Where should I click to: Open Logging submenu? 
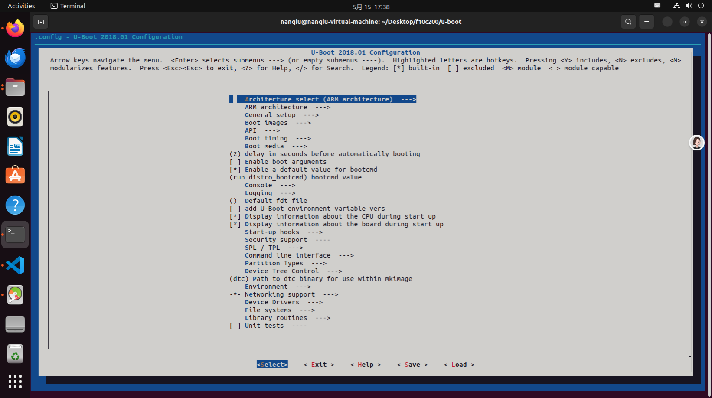click(270, 193)
